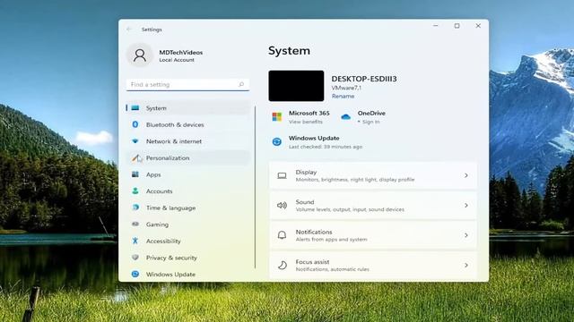
Task: Click the Focus assist moon icon
Action: point(282,266)
